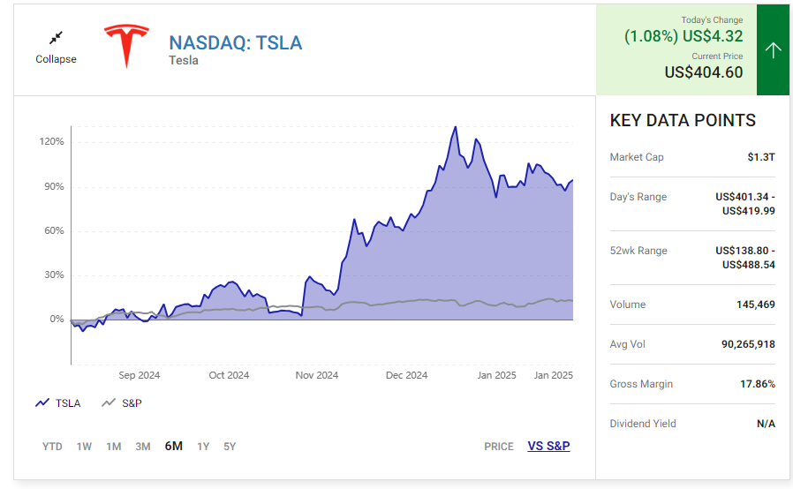This screenshot has width=793, height=489.
Task: Click the Volume value 145,469
Action: [x=756, y=305]
